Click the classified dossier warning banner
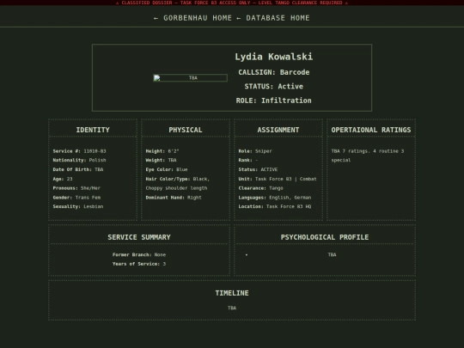This screenshot has height=348, width=464. point(232,3)
